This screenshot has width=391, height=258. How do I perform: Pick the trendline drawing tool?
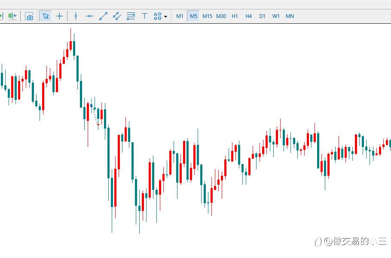tap(103, 16)
